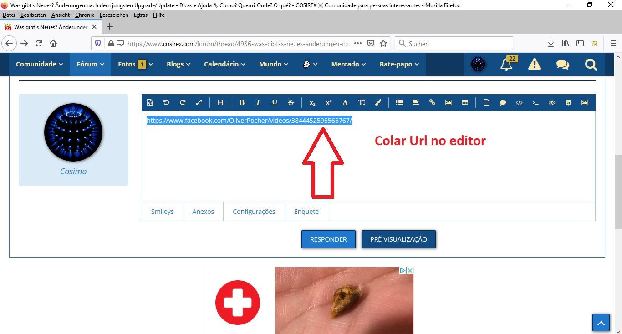
Task: Expand the Comunidade dropdown menu
Action: [39, 64]
